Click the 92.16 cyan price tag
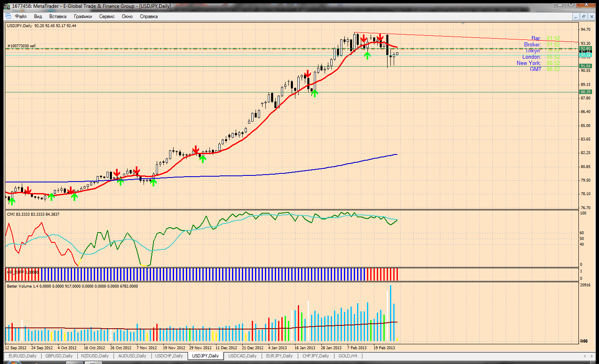Screen dimensions: 599x364 click(x=585, y=55)
